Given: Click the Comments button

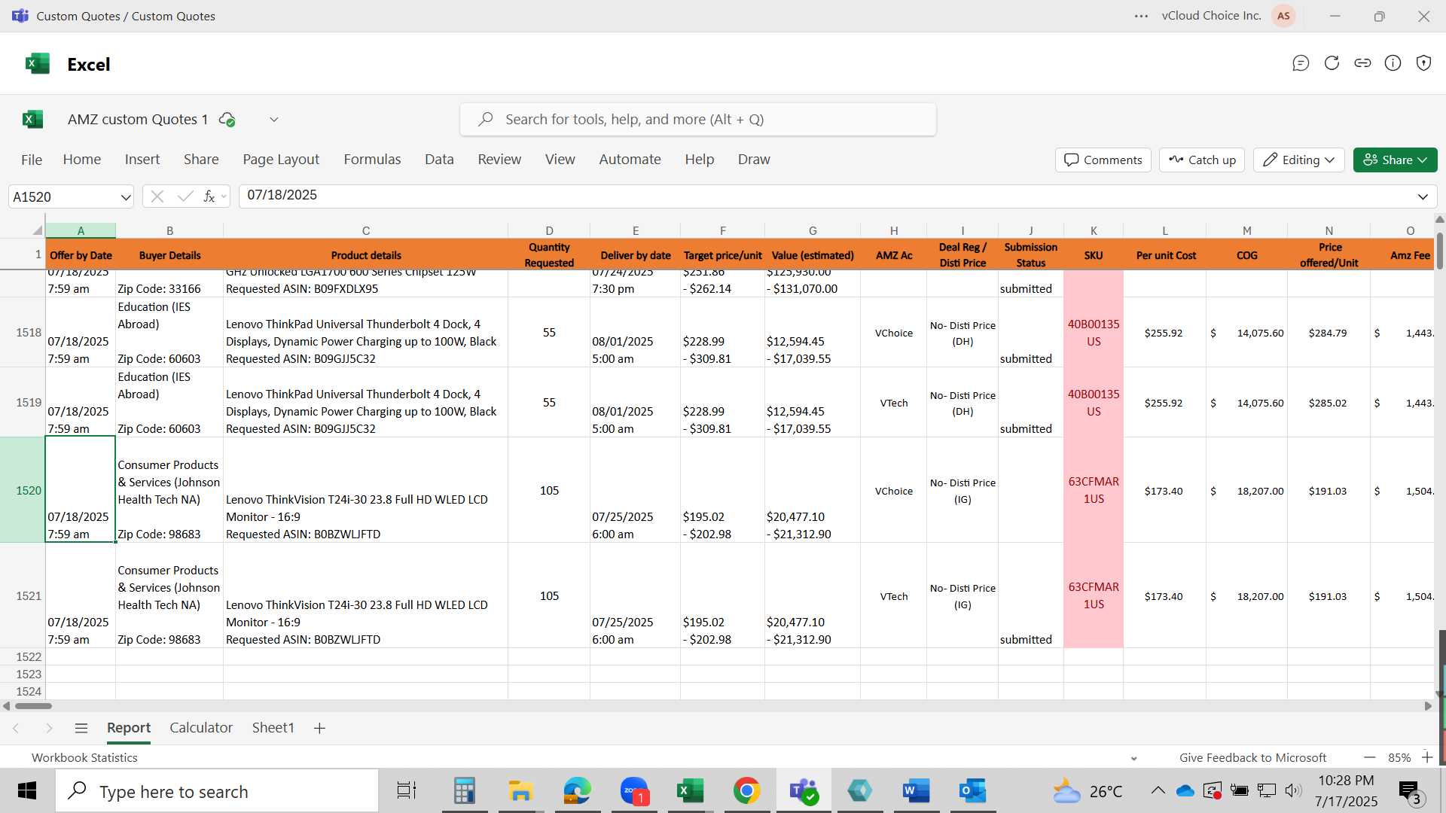Looking at the screenshot, I should 1103,160.
